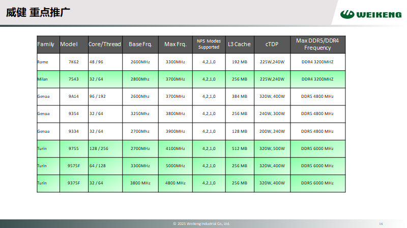
Task: Select core/thread cell 128 / 256
Action: point(105,148)
